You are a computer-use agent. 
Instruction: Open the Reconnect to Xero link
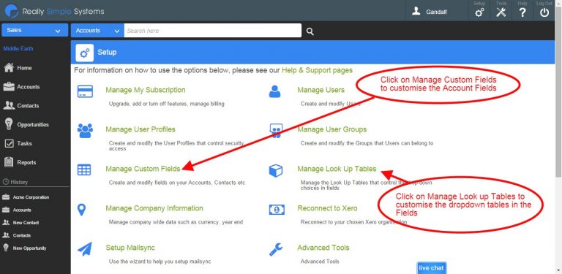point(327,208)
